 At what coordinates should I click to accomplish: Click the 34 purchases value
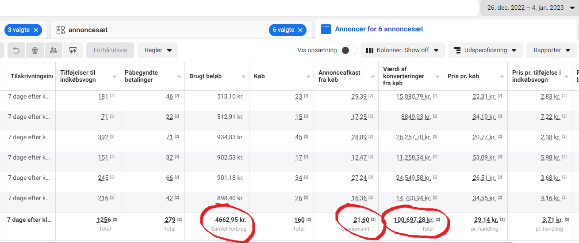point(299,178)
